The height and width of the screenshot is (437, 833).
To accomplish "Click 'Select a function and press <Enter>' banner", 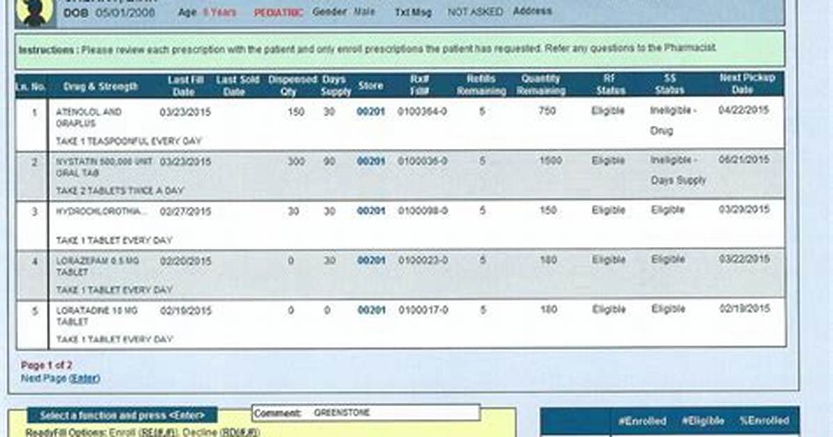I will [x=122, y=415].
